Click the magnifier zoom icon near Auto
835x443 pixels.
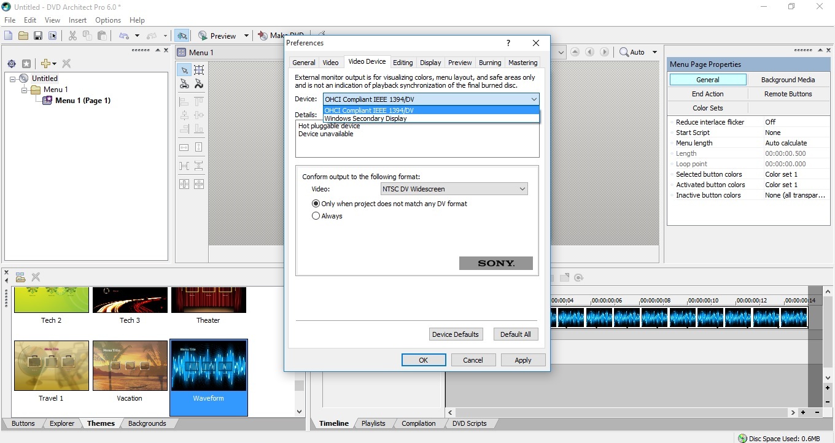(624, 52)
